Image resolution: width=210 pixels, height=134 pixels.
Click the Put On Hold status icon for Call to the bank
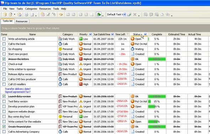tap(133, 44)
